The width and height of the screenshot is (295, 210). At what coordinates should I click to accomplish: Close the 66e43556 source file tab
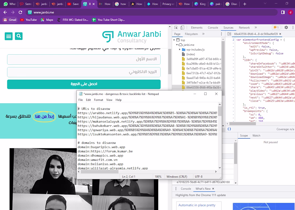point(280,34)
